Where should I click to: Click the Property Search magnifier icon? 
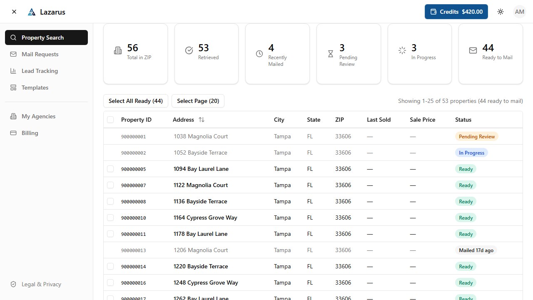tap(13, 37)
